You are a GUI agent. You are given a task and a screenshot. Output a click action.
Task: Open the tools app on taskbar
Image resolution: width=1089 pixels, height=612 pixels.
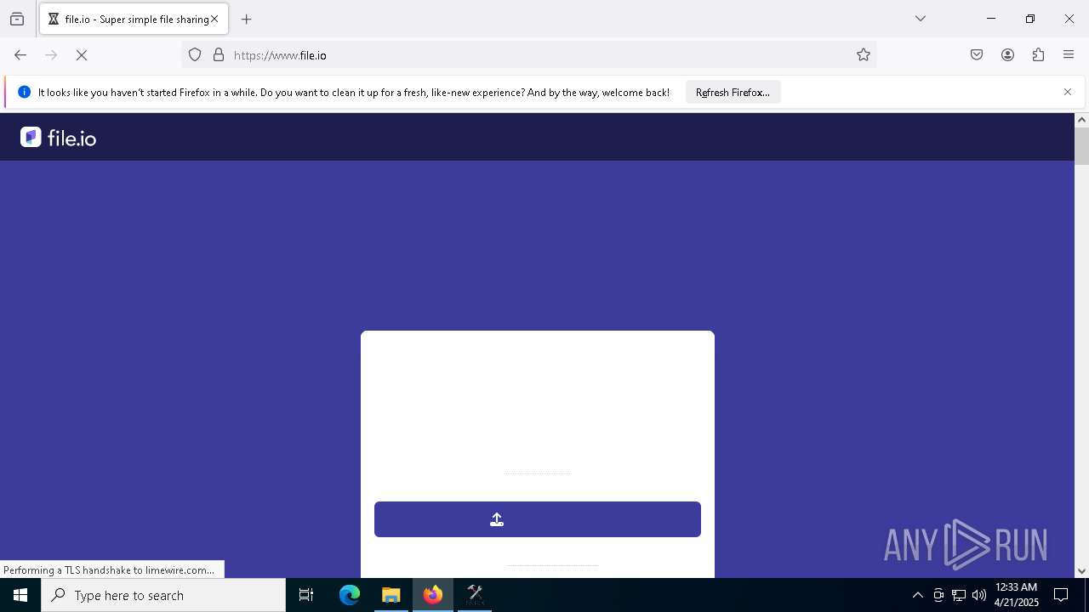click(475, 595)
